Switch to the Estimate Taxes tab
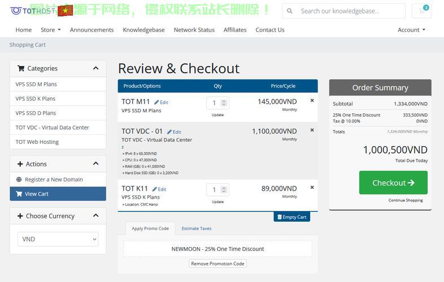 (x=197, y=228)
